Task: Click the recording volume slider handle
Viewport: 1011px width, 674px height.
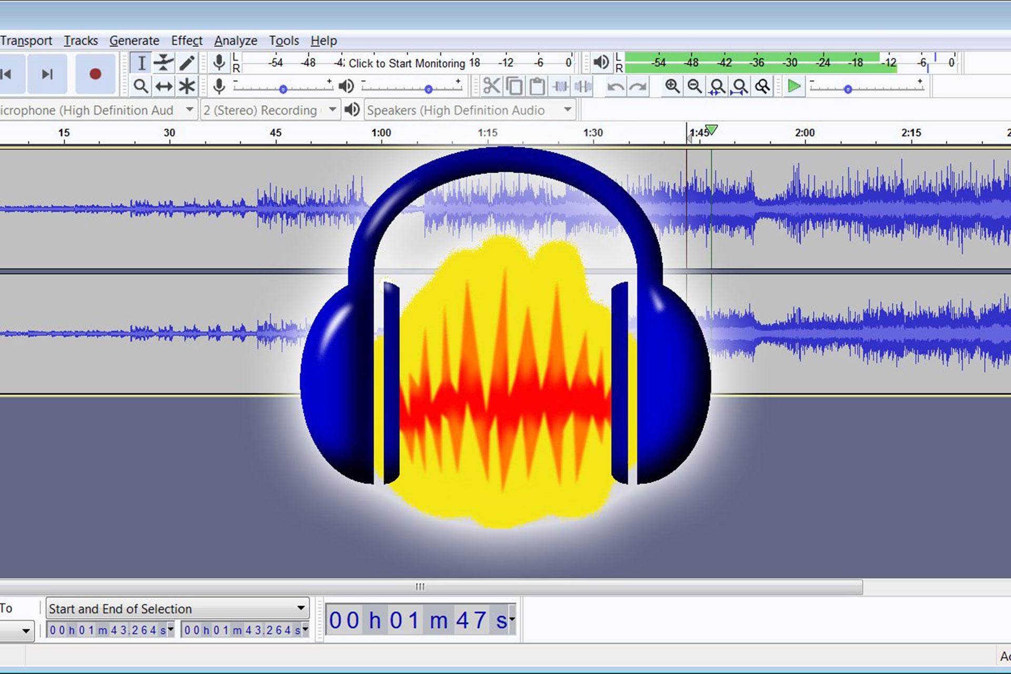Action: pyautogui.click(x=283, y=89)
